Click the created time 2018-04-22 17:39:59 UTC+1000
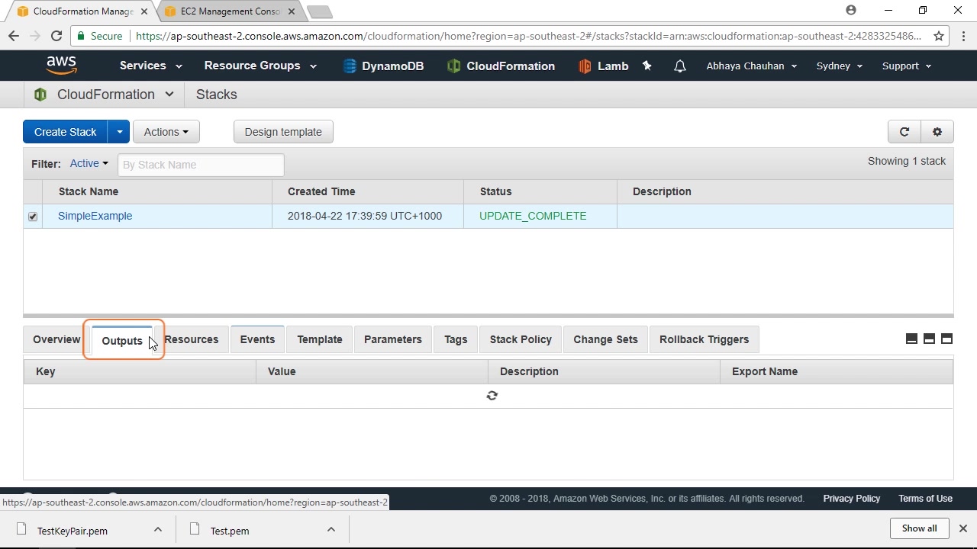The height and width of the screenshot is (549, 977). [365, 216]
